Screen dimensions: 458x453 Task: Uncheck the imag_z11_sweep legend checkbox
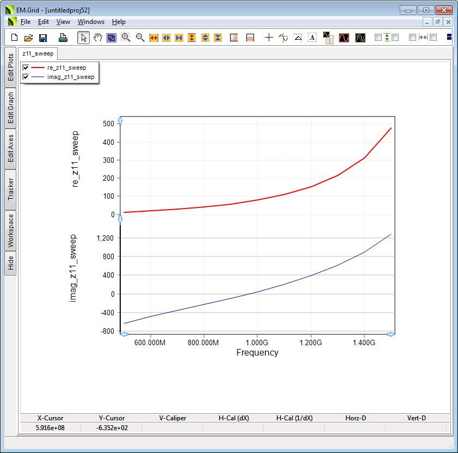pos(26,77)
